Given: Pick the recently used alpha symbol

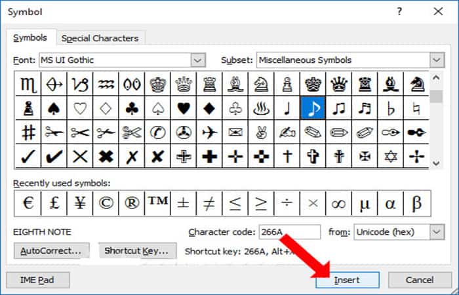Looking at the screenshot, I should (391, 203).
